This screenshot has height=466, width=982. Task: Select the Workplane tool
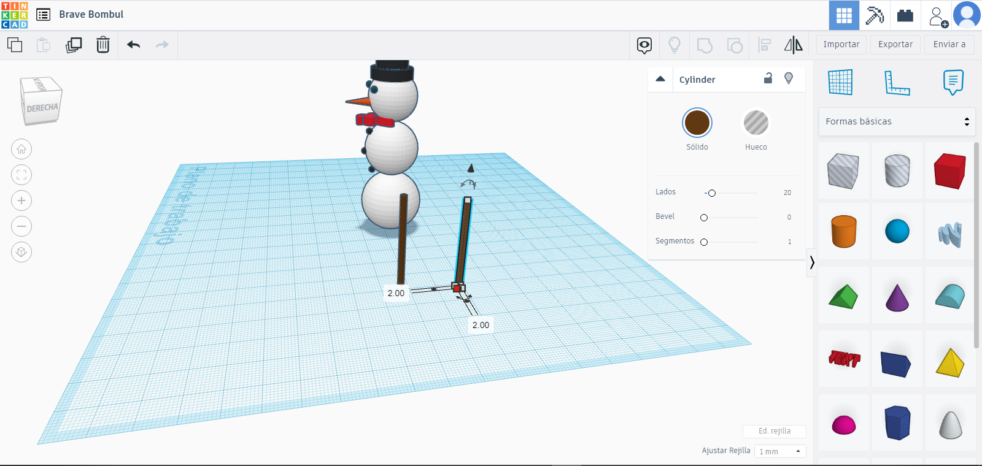pyautogui.click(x=840, y=82)
